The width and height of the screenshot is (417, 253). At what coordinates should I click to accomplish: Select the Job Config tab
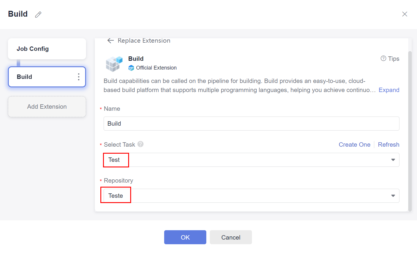[47, 49]
